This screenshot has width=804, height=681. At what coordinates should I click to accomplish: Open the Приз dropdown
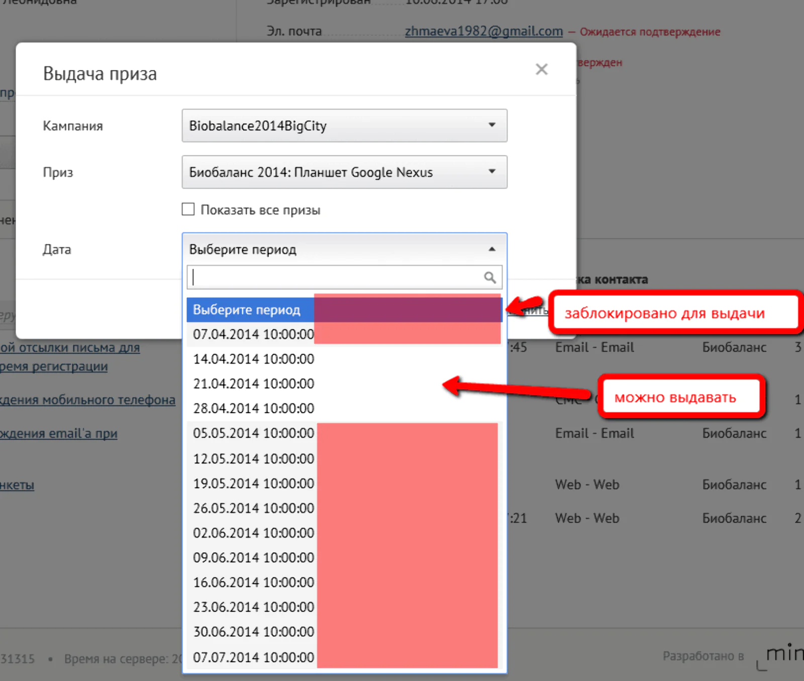click(x=344, y=172)
